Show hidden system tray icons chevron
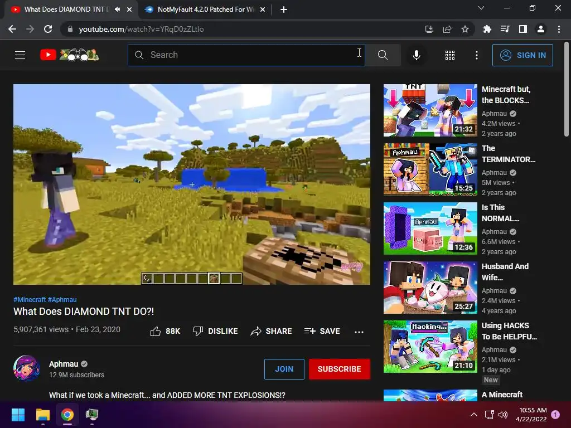Image resolution: width=571 pixels, height=428 pixels. click(x=474, y=415)
